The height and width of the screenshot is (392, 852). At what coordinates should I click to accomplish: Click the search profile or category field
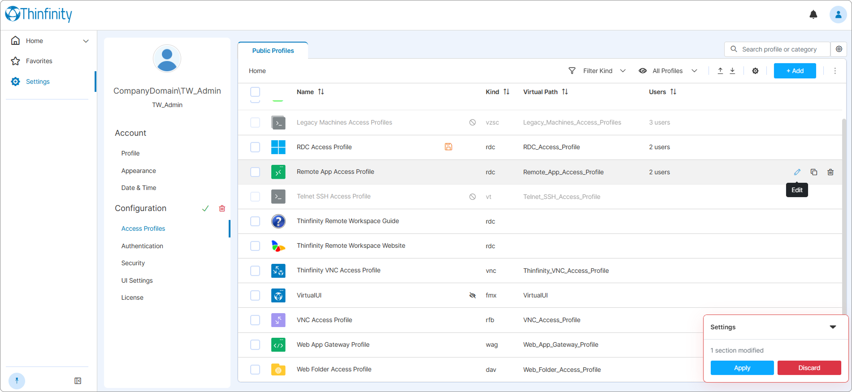click(777, 49)
